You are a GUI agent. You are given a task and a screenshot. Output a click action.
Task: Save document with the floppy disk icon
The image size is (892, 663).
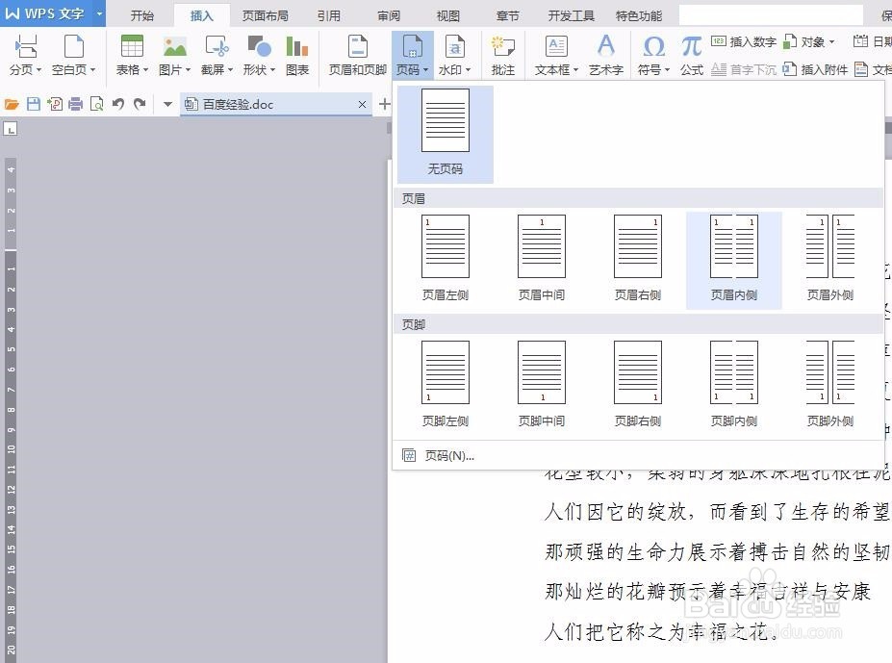pos(34,104)
